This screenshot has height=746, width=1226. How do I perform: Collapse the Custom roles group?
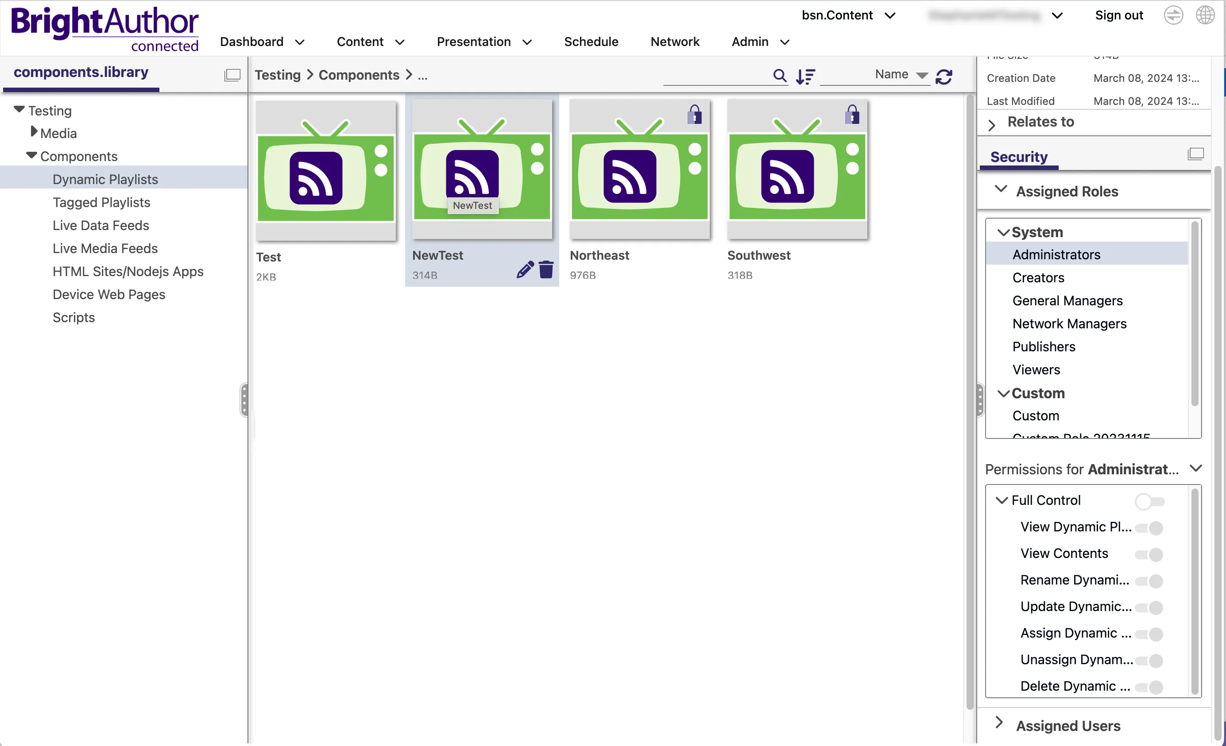1003,393
